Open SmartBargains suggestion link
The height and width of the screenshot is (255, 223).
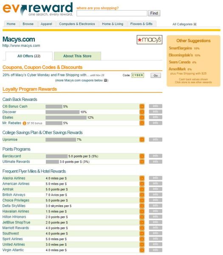pos(181,48)
